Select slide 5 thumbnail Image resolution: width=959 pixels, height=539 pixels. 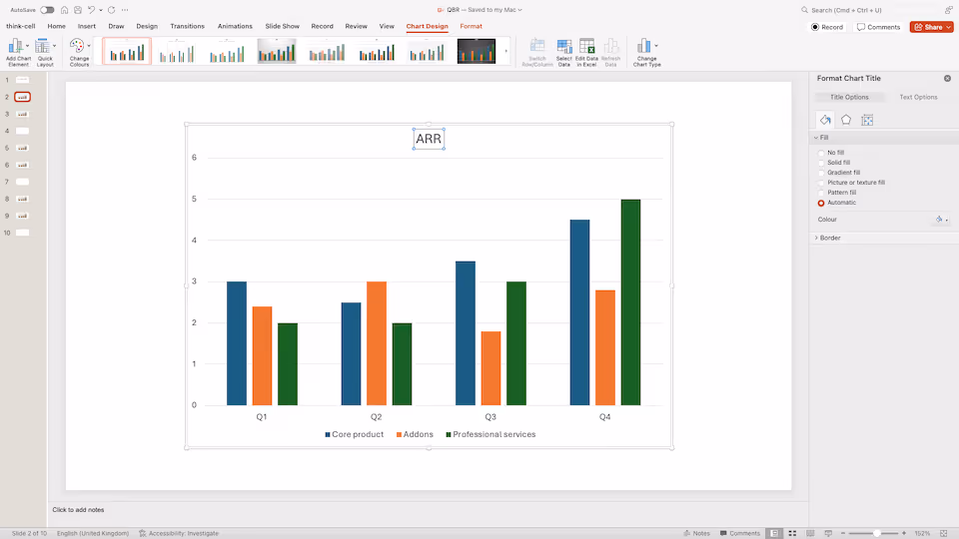pyautogui.click(x=22, y=148)
